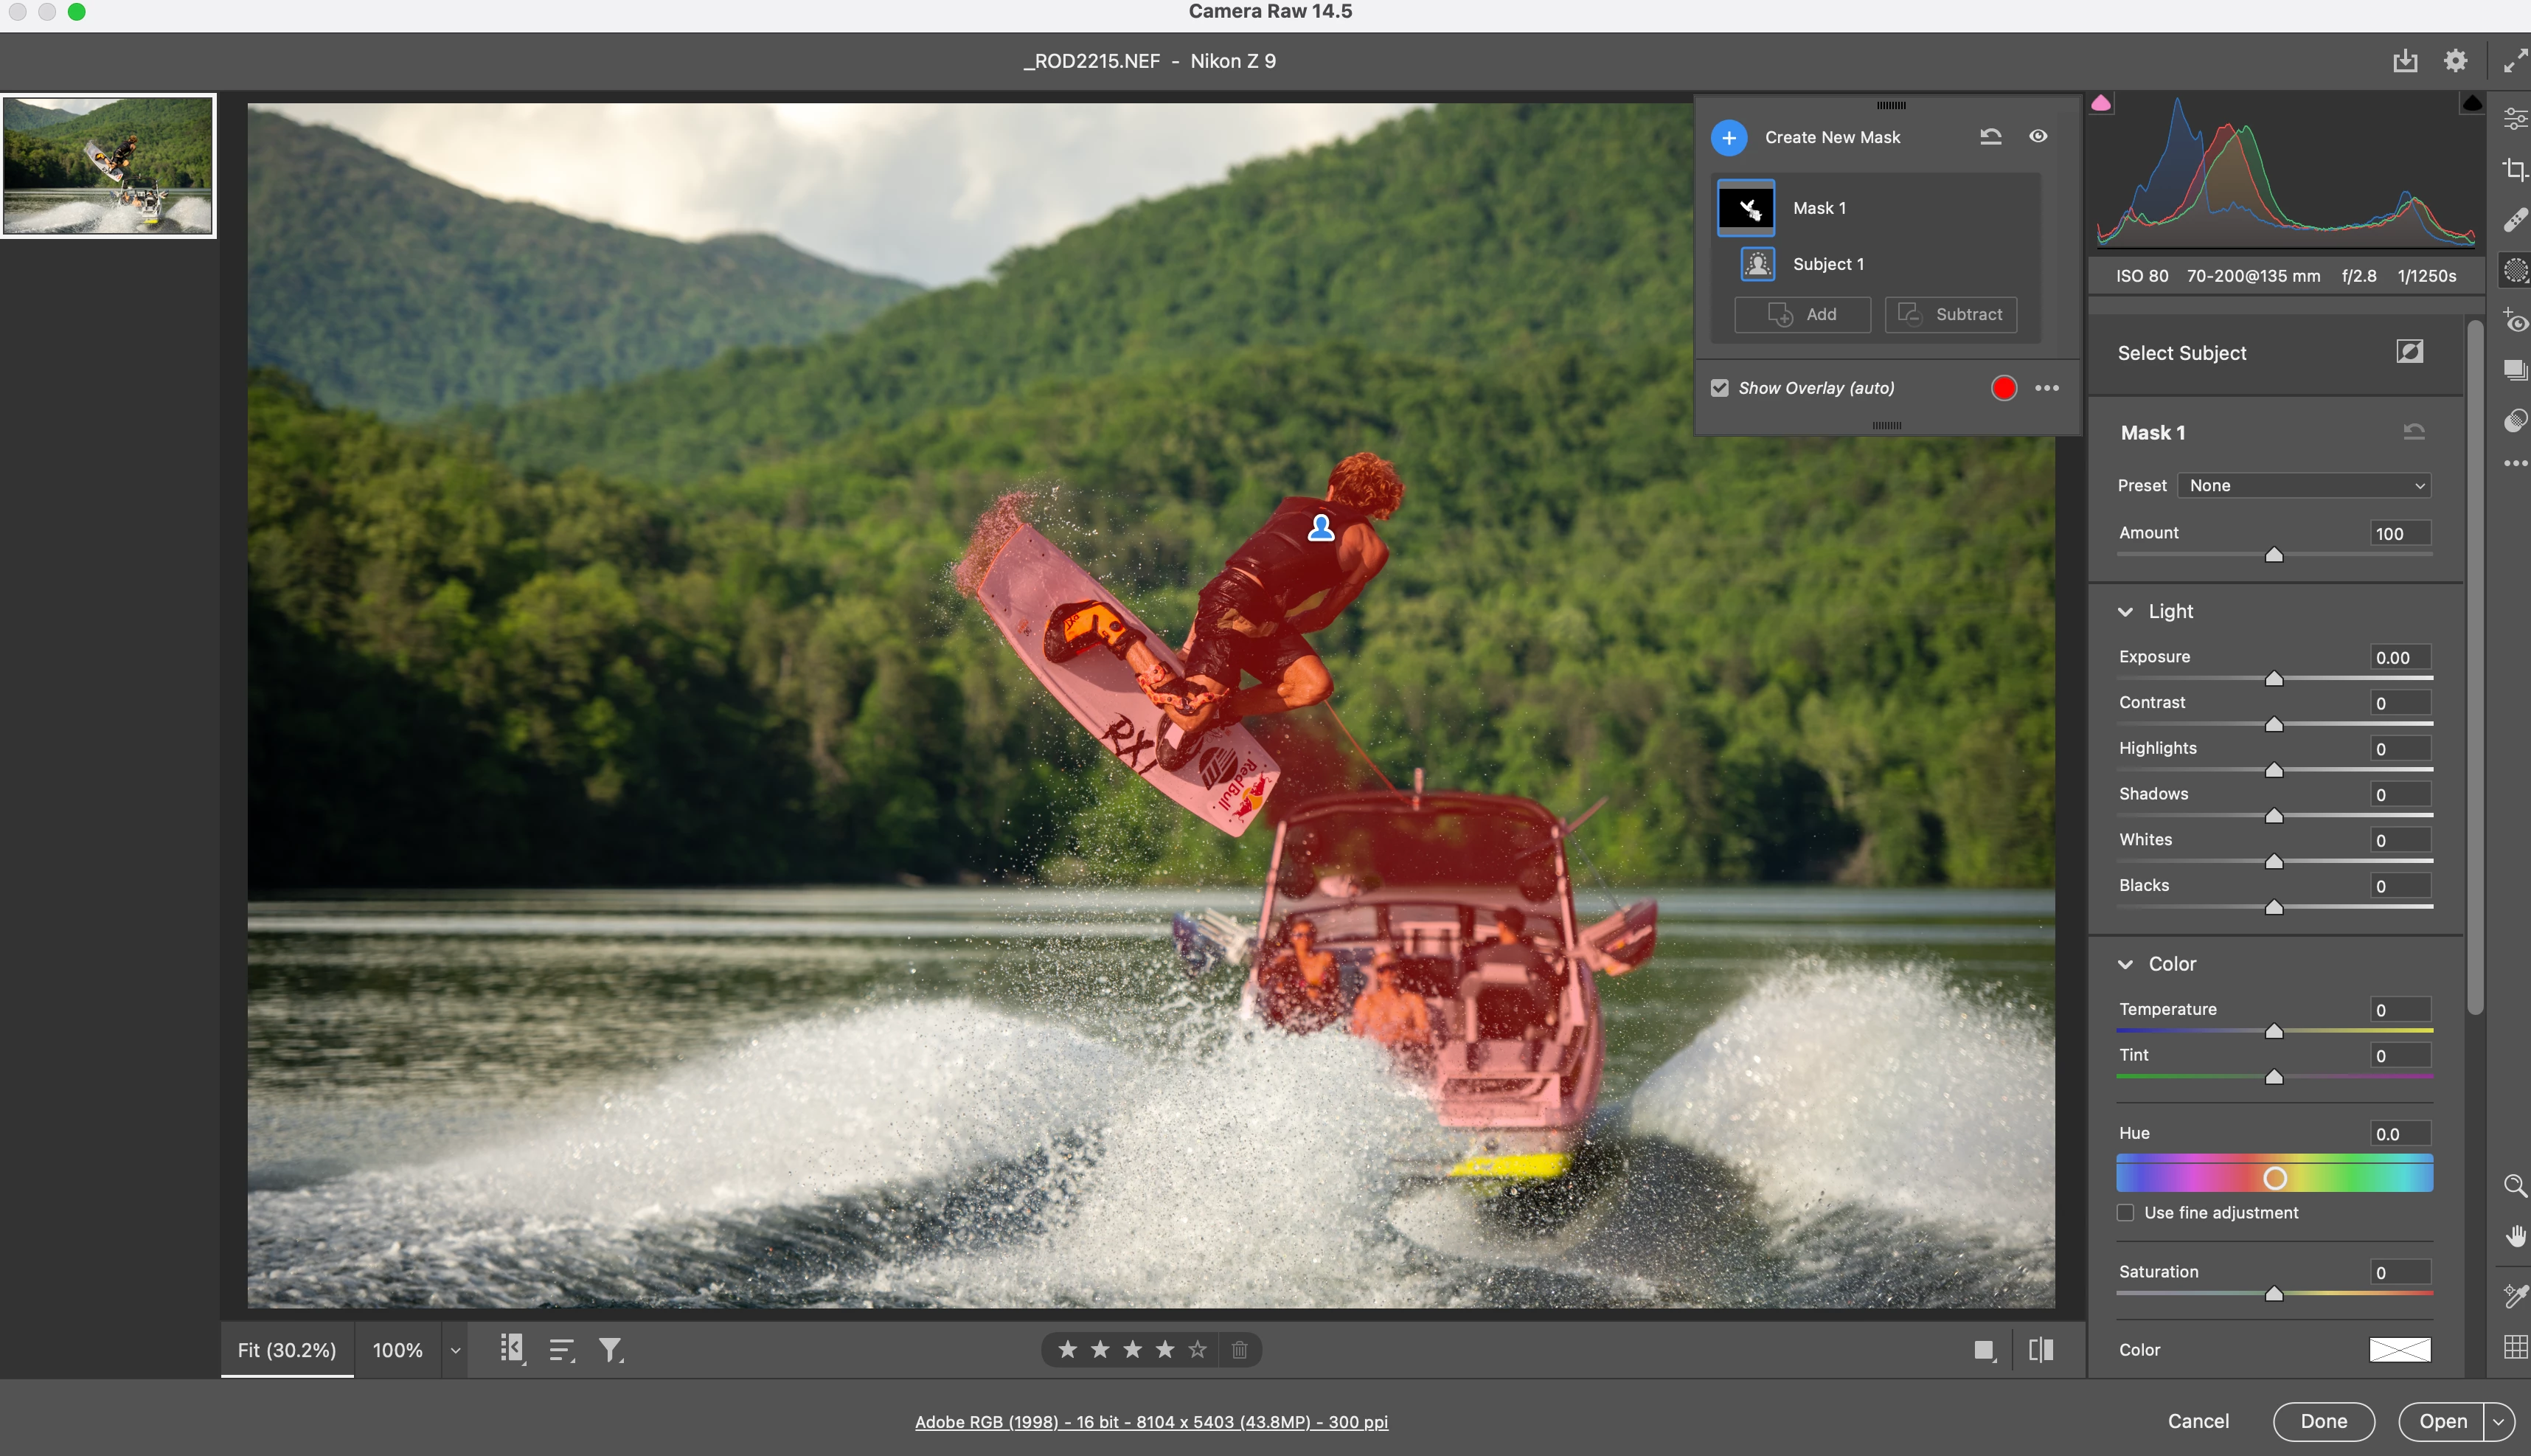Switch to Fit (30.2%) zoom tab
This screenshot has width=2531, height=1456.
point(287,1350)
